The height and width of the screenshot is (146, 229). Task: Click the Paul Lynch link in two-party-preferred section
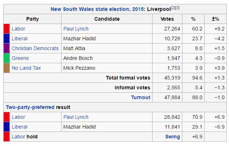(x=76, y=117)
